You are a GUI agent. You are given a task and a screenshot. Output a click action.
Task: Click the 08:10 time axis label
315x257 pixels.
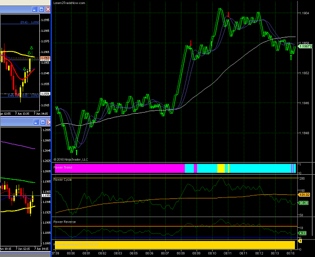[212, 253]
